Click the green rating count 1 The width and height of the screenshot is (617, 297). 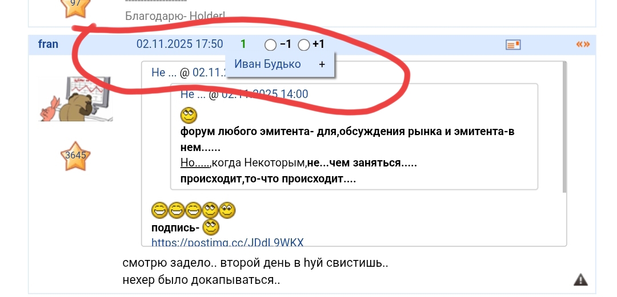(243, 44)
